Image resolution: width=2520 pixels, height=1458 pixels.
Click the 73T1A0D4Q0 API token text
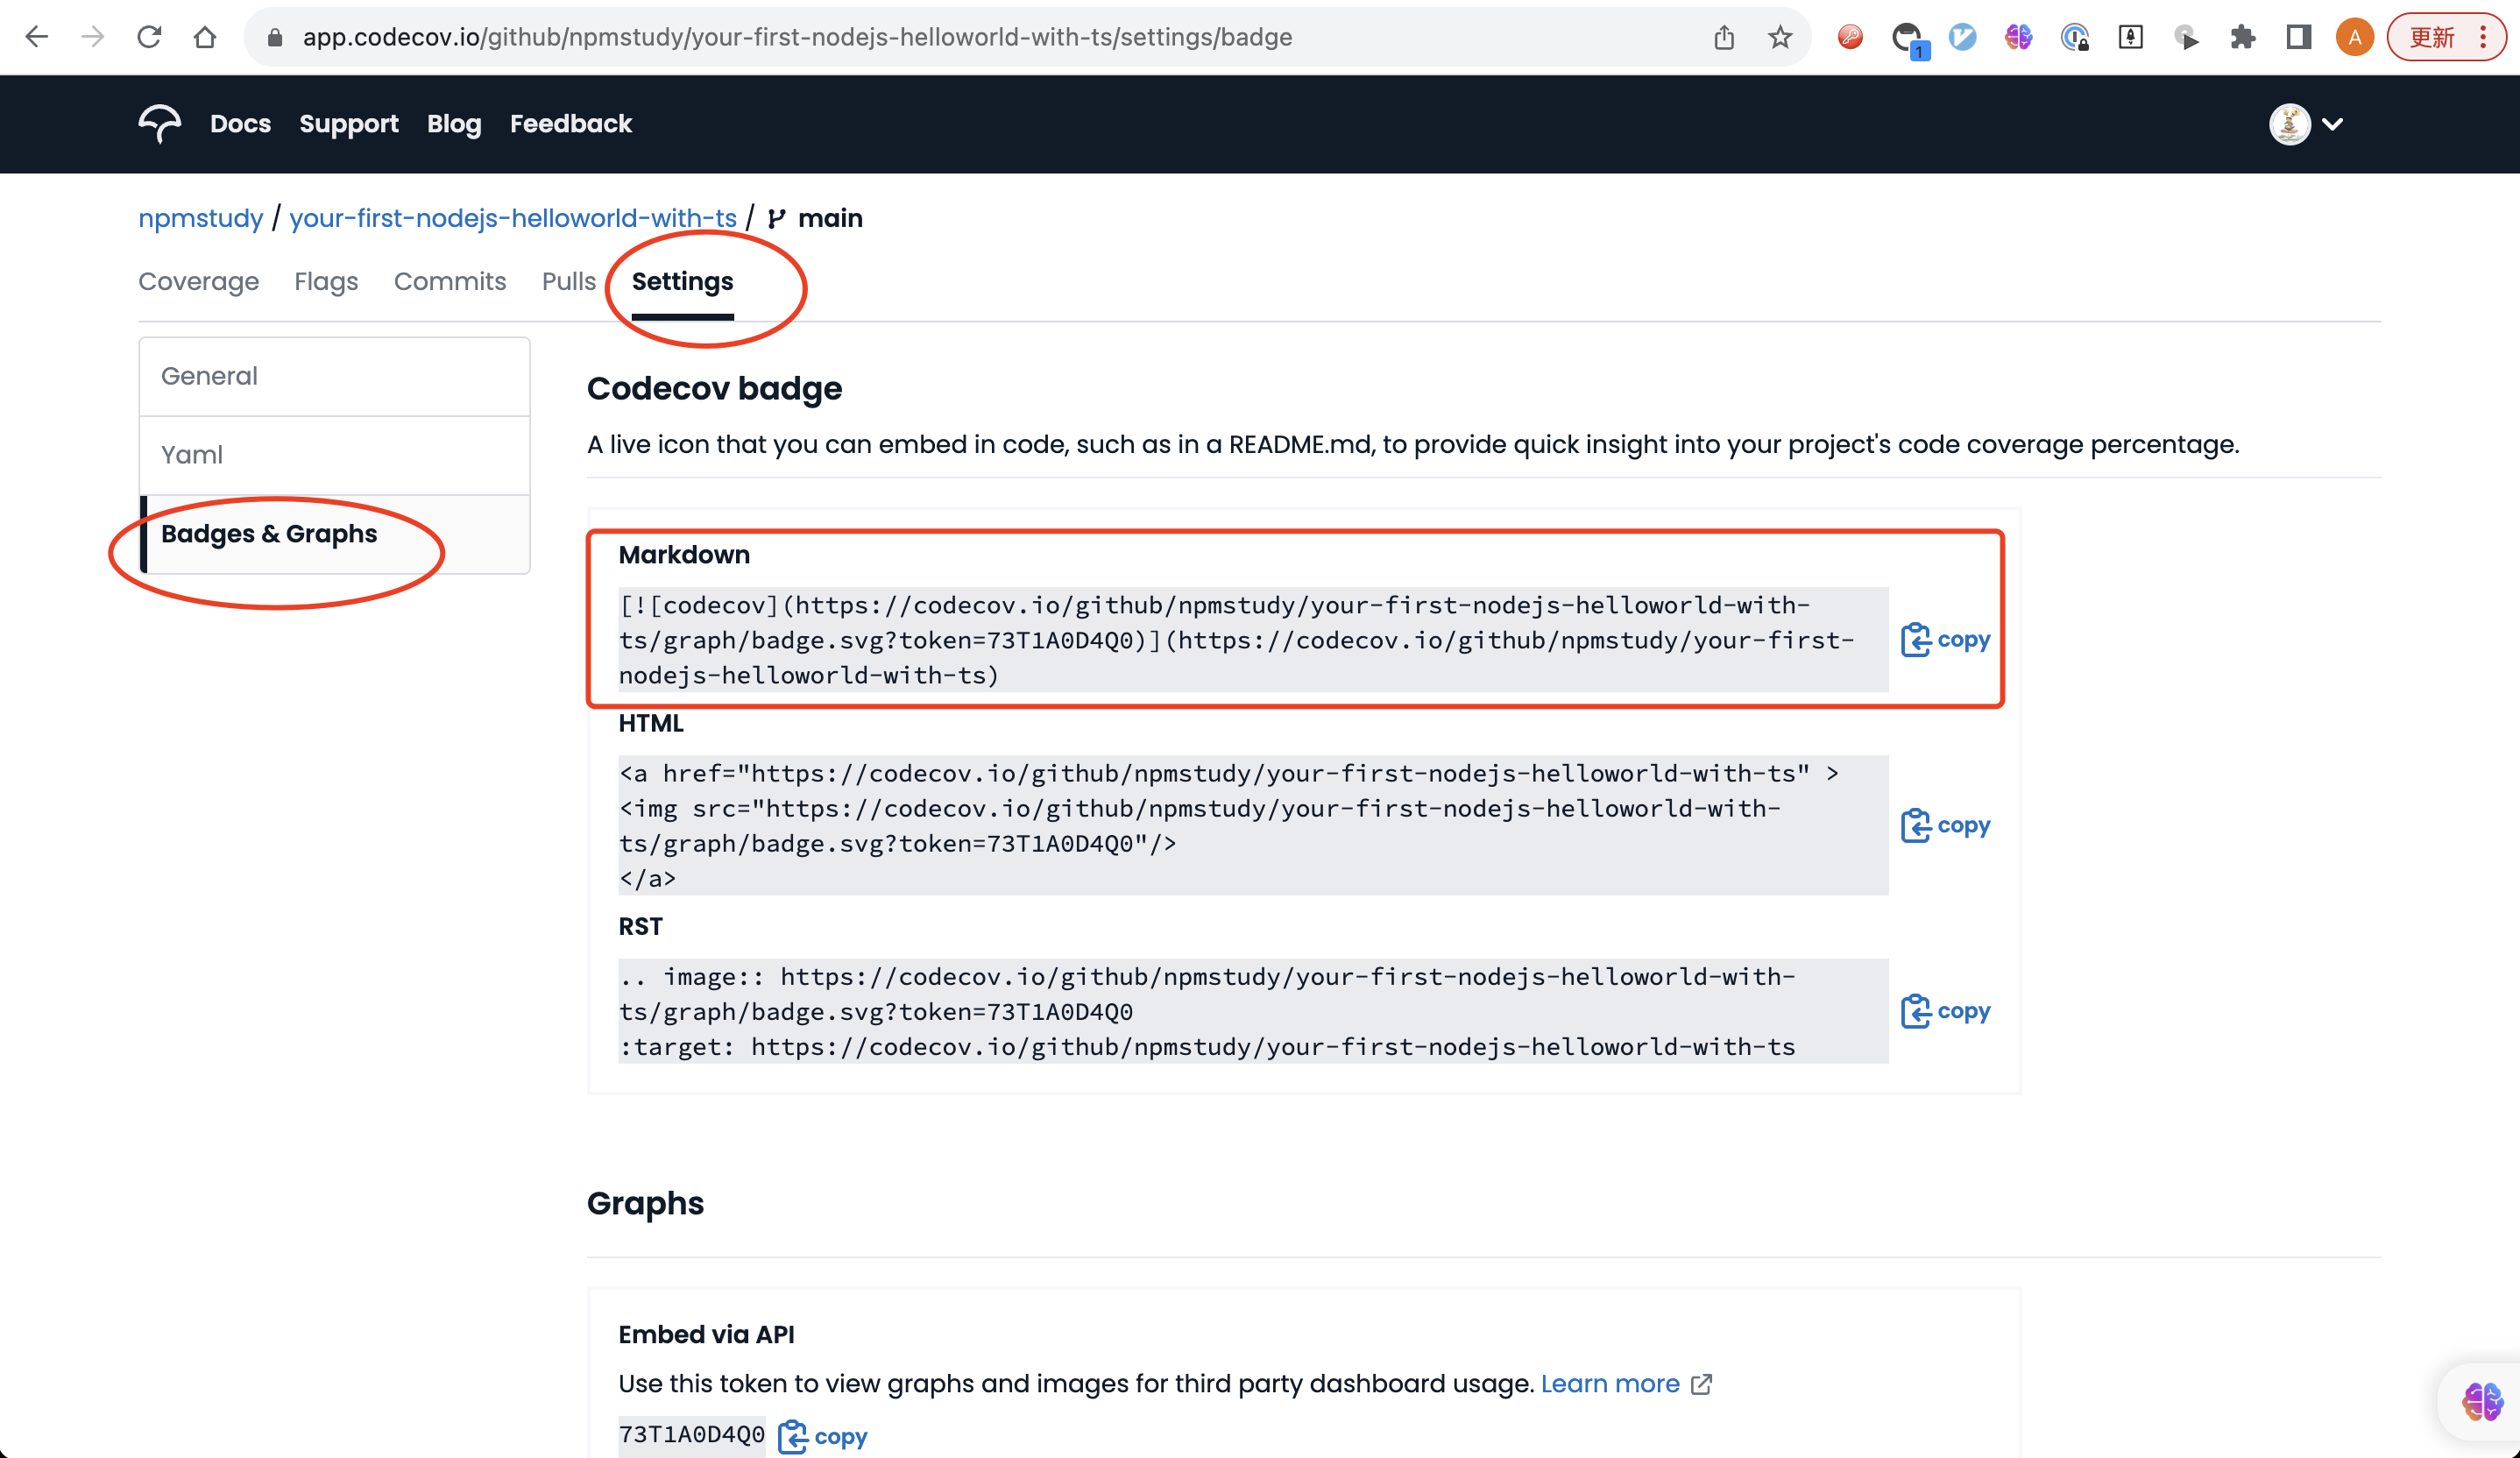tap(691, 1435)
